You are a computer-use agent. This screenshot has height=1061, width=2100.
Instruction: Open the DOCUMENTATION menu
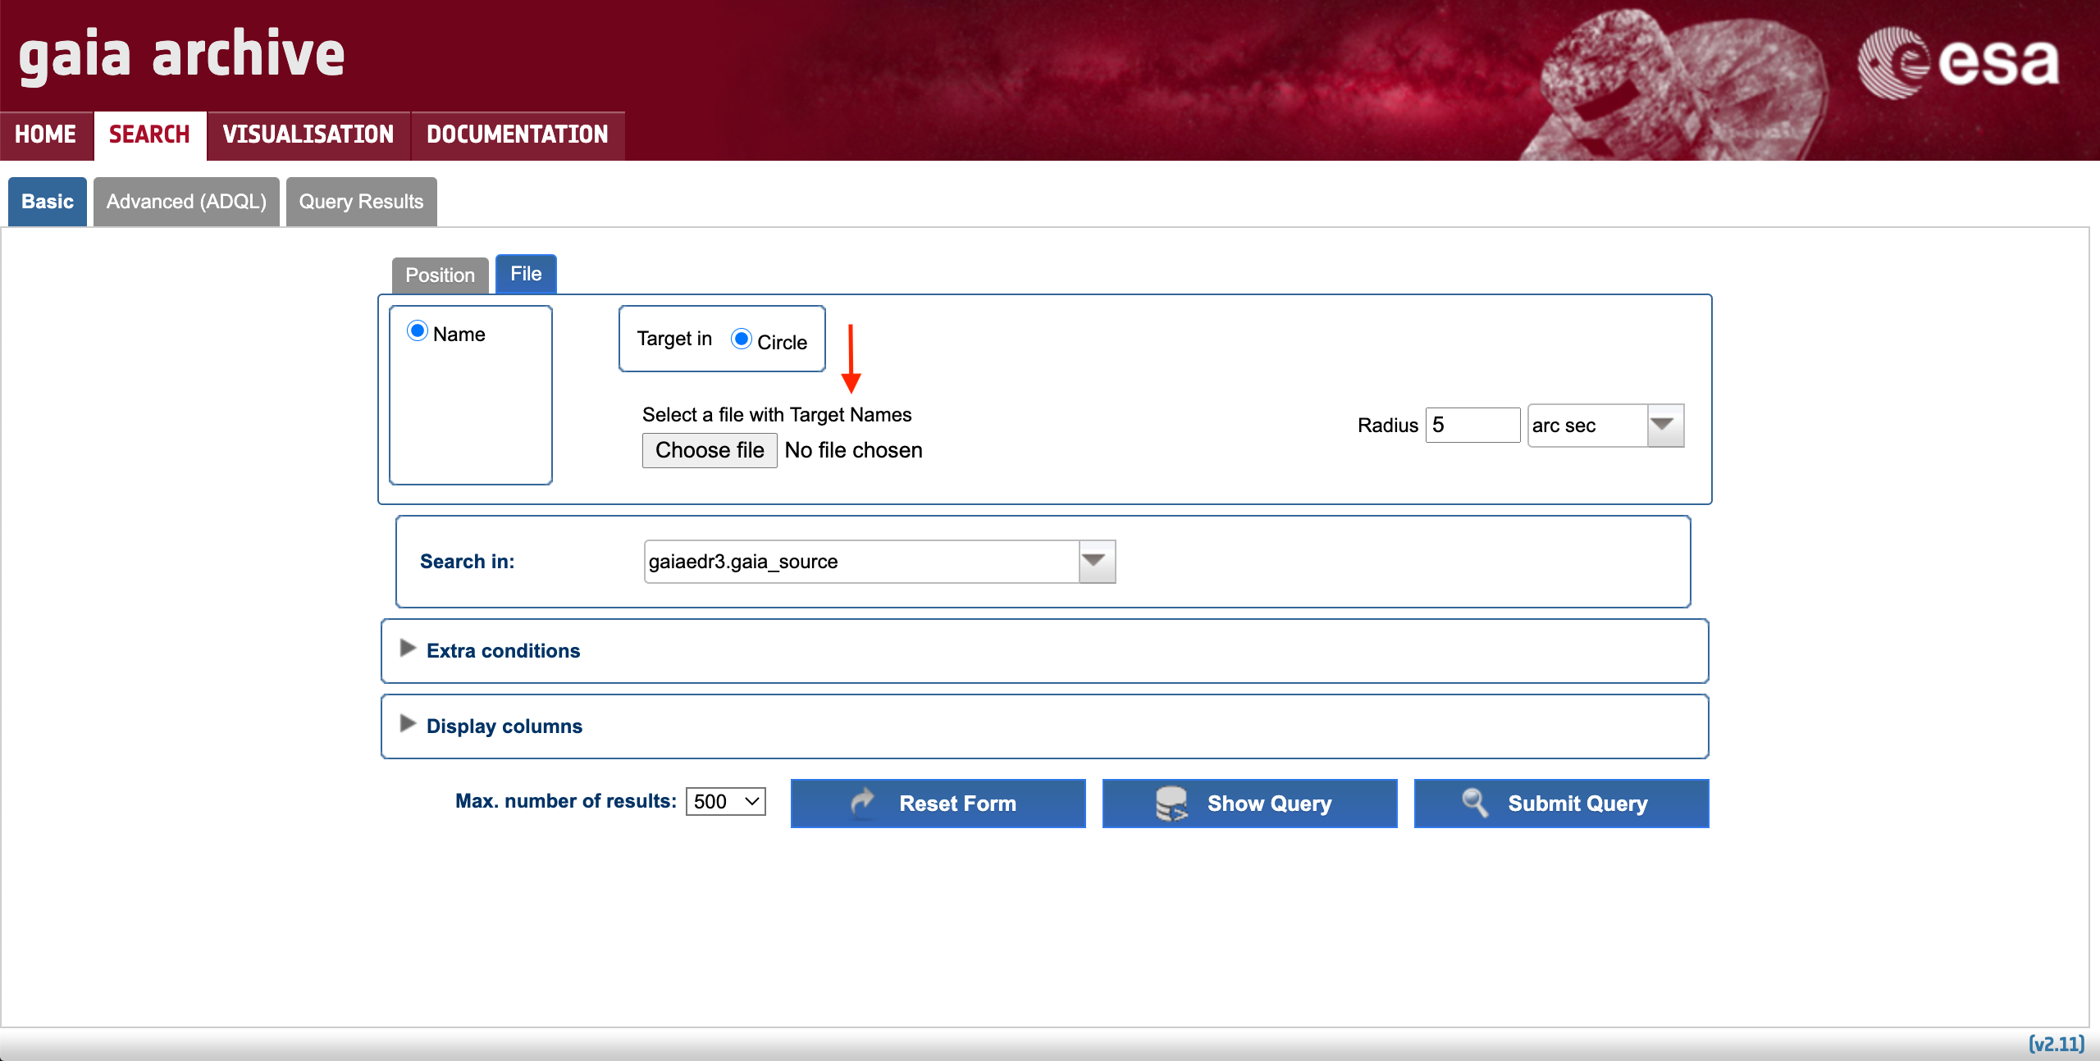click(x=518, y=134)
